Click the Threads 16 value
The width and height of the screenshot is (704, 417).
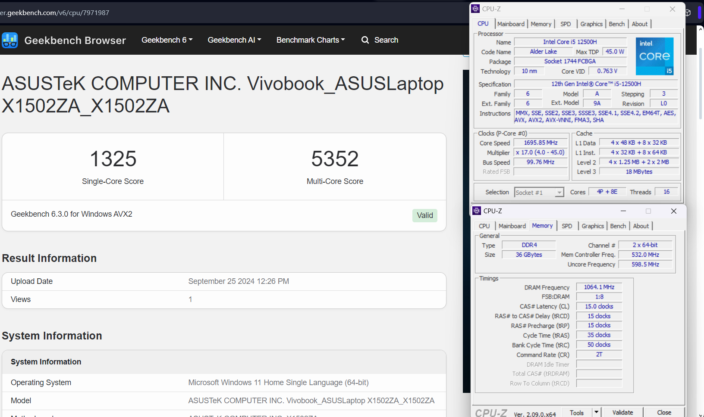coord(666,192)
